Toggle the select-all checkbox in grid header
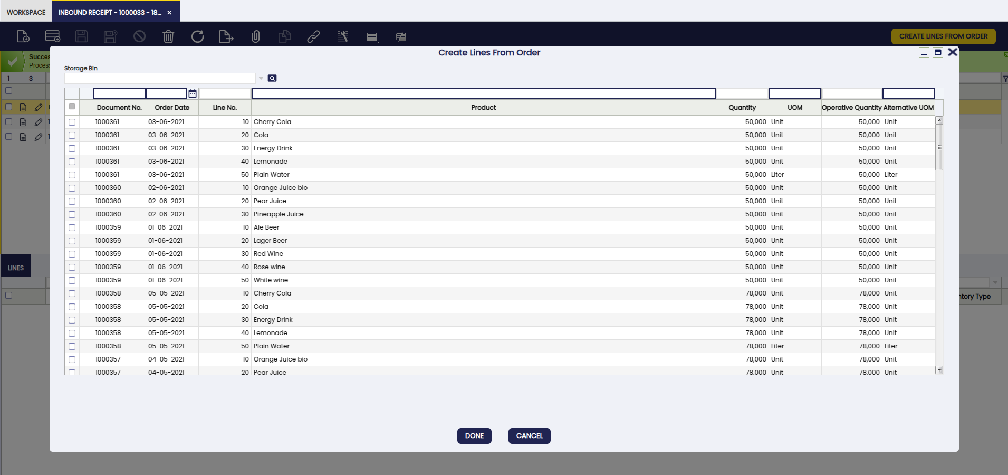The image size is (1008, 475). point(72,107)
